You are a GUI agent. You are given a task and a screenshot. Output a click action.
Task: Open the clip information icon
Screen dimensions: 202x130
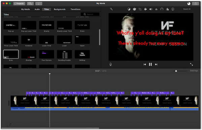coord(173,9)
